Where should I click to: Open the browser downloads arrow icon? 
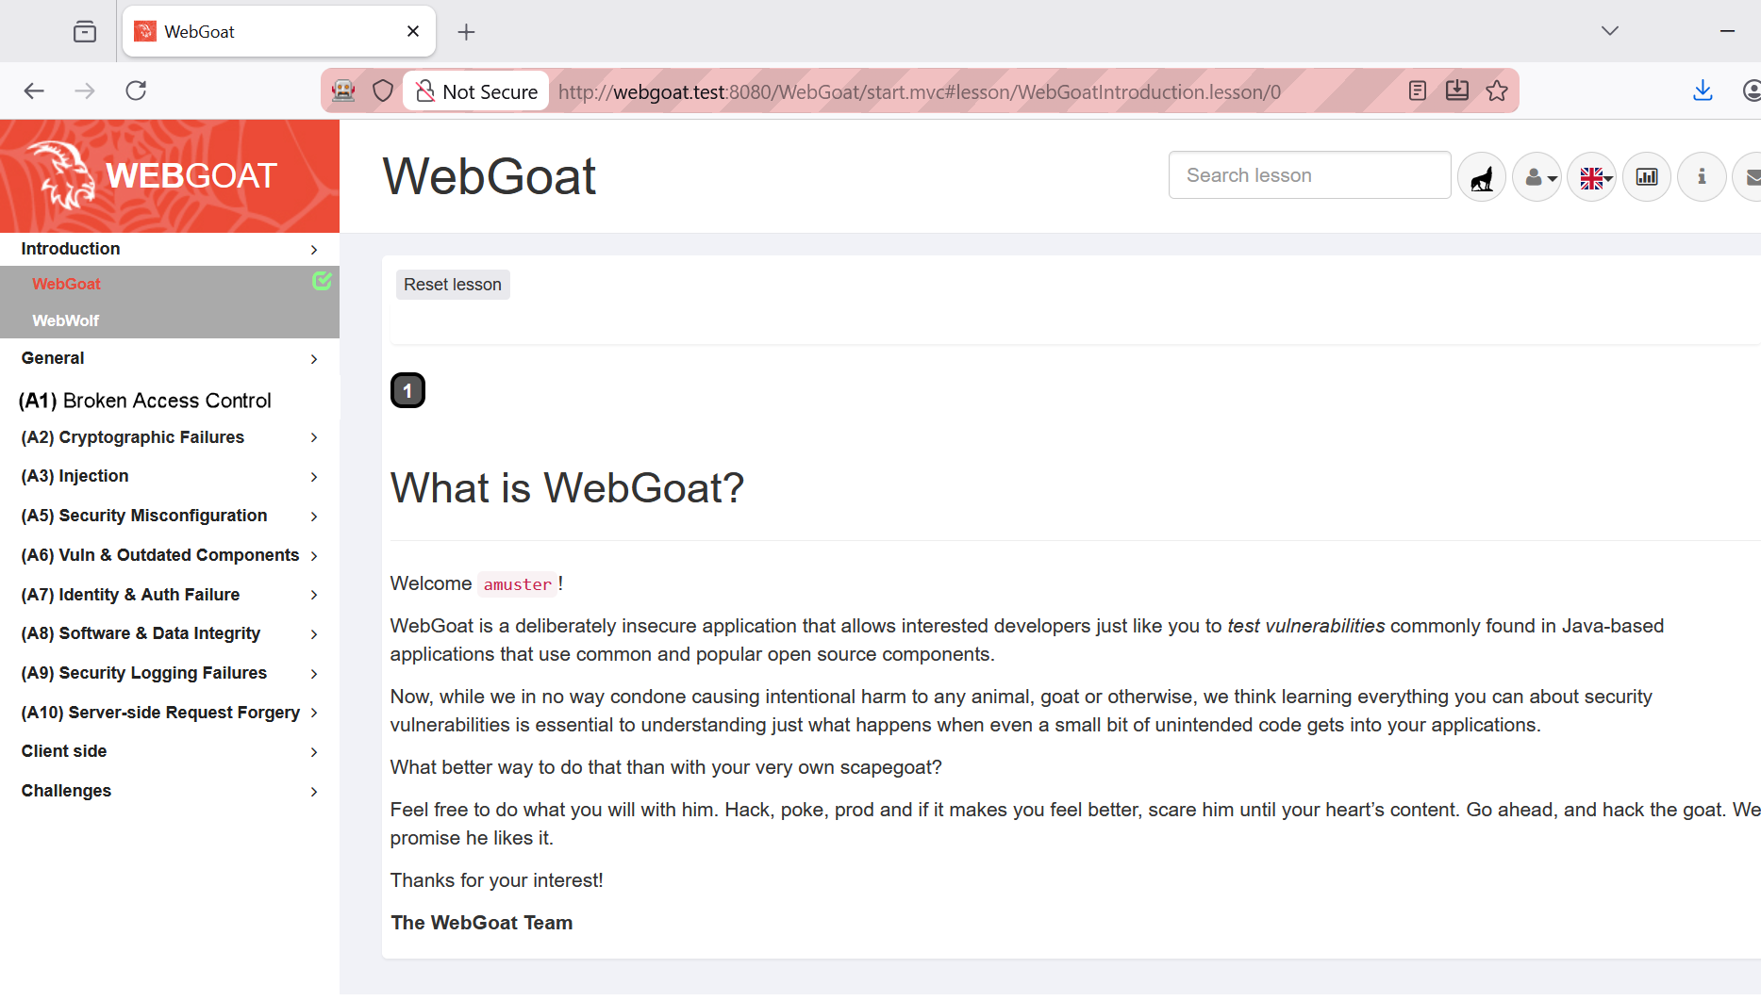pyautogui.click(x=1703, y=90)
